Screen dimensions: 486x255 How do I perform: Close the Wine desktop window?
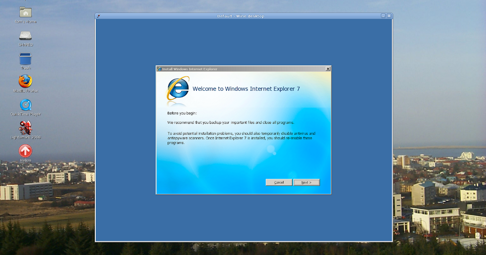click(x=389, y=16)
